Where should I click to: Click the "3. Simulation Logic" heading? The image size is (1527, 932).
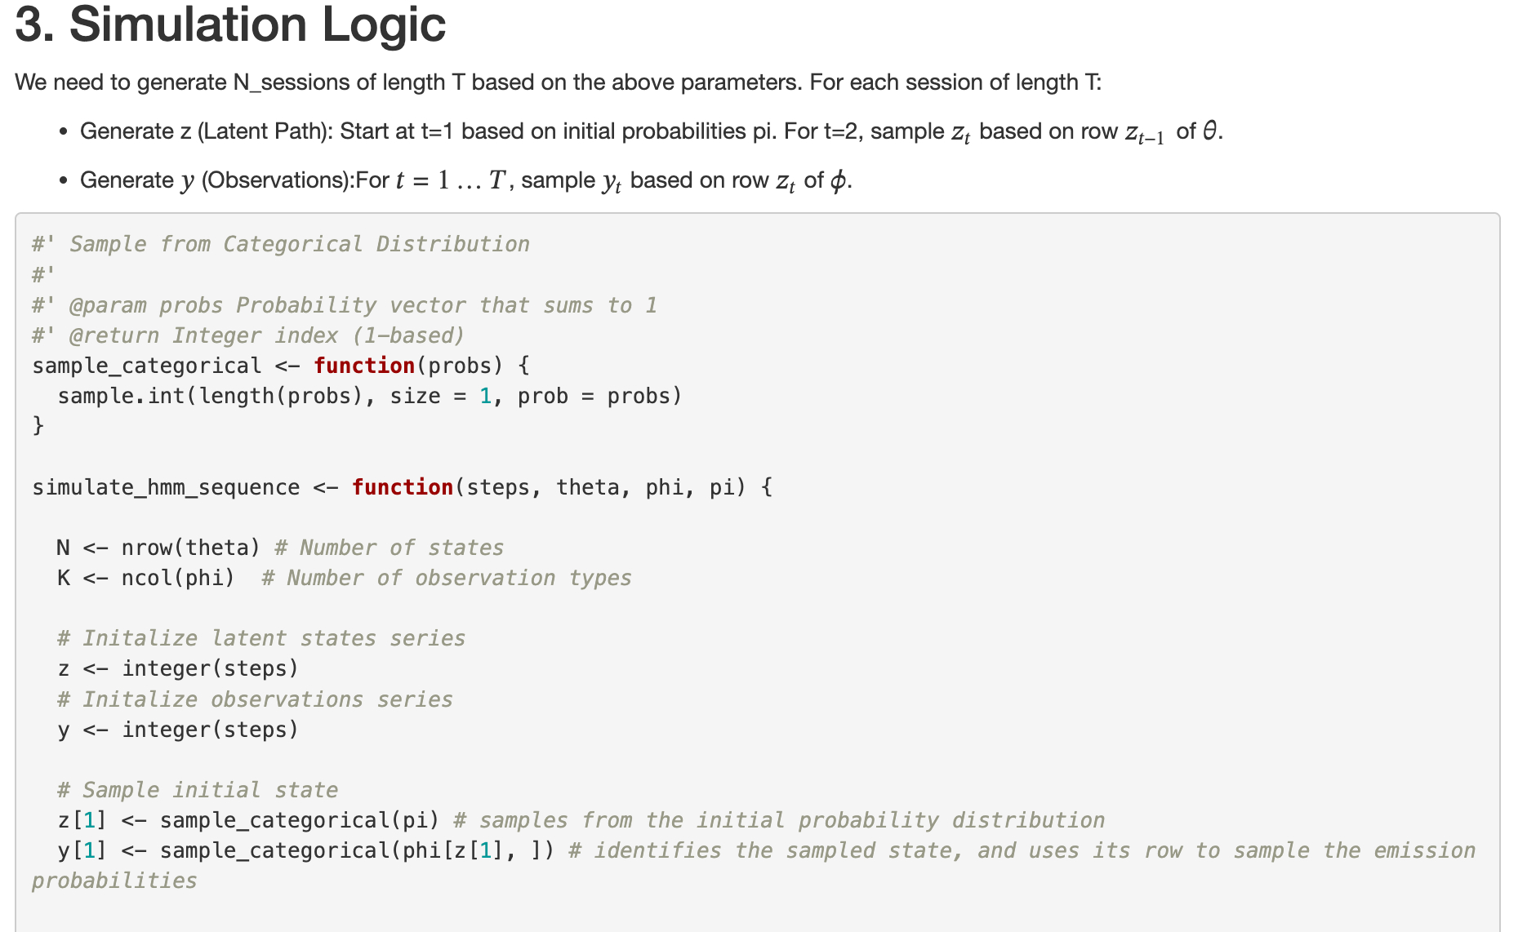pos(230,24)
